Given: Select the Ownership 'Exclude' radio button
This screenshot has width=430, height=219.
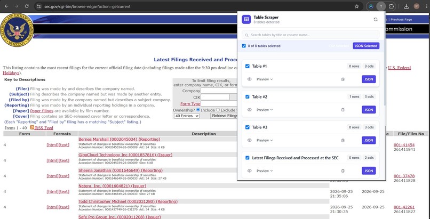Looking at the screenshot, I should (218, 110).
